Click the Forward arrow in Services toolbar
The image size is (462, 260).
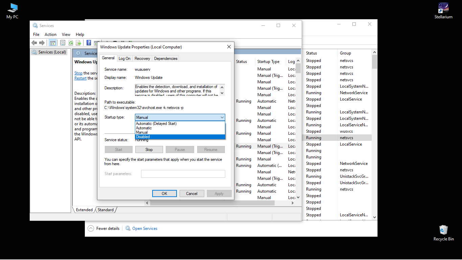tap(42, 43)
